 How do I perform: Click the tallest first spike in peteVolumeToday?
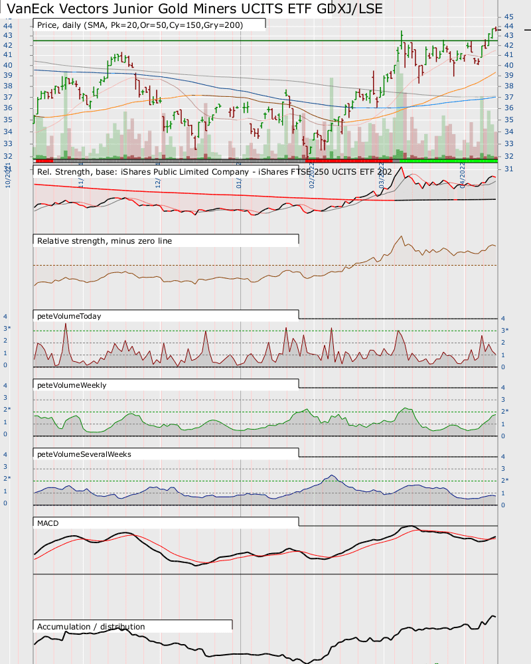click(x=65, y=325)
